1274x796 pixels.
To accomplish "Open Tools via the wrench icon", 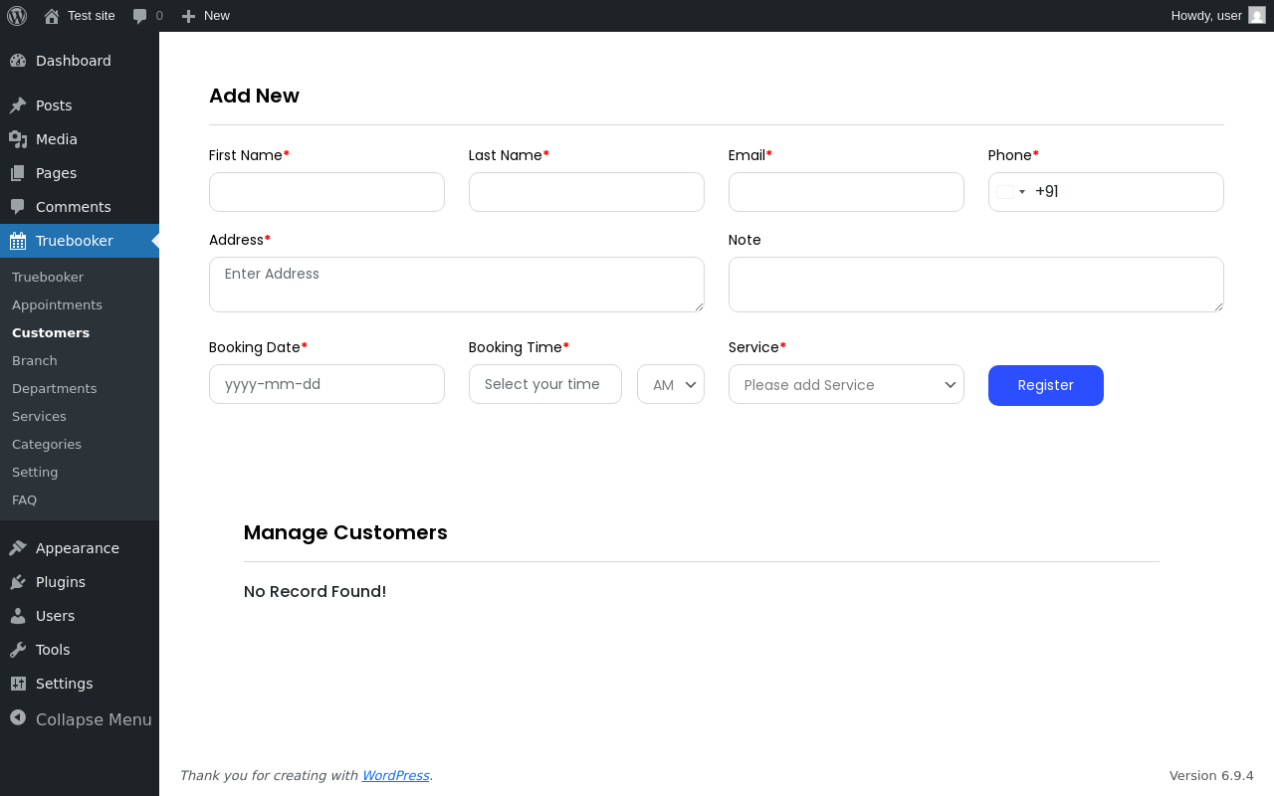I will coord(18,650).
